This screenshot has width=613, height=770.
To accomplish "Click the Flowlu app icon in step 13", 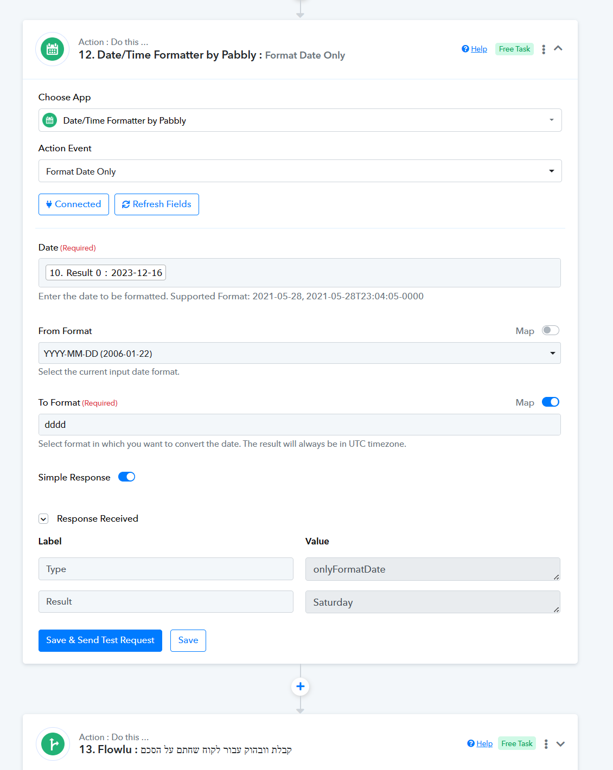I will click(53, 744).
